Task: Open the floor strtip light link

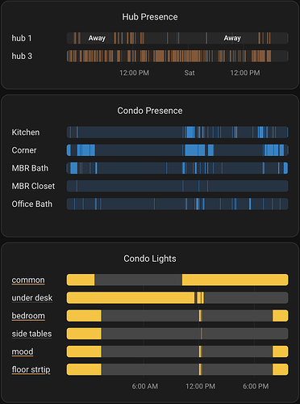Action: tap(31, 369)
